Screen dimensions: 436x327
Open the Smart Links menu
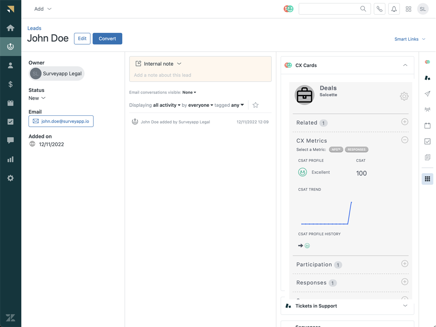[410, 39]
